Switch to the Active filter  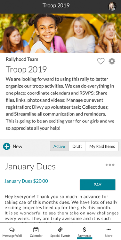point(59,146)
